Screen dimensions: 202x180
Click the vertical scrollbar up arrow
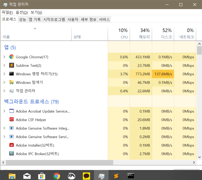point(200,44)
